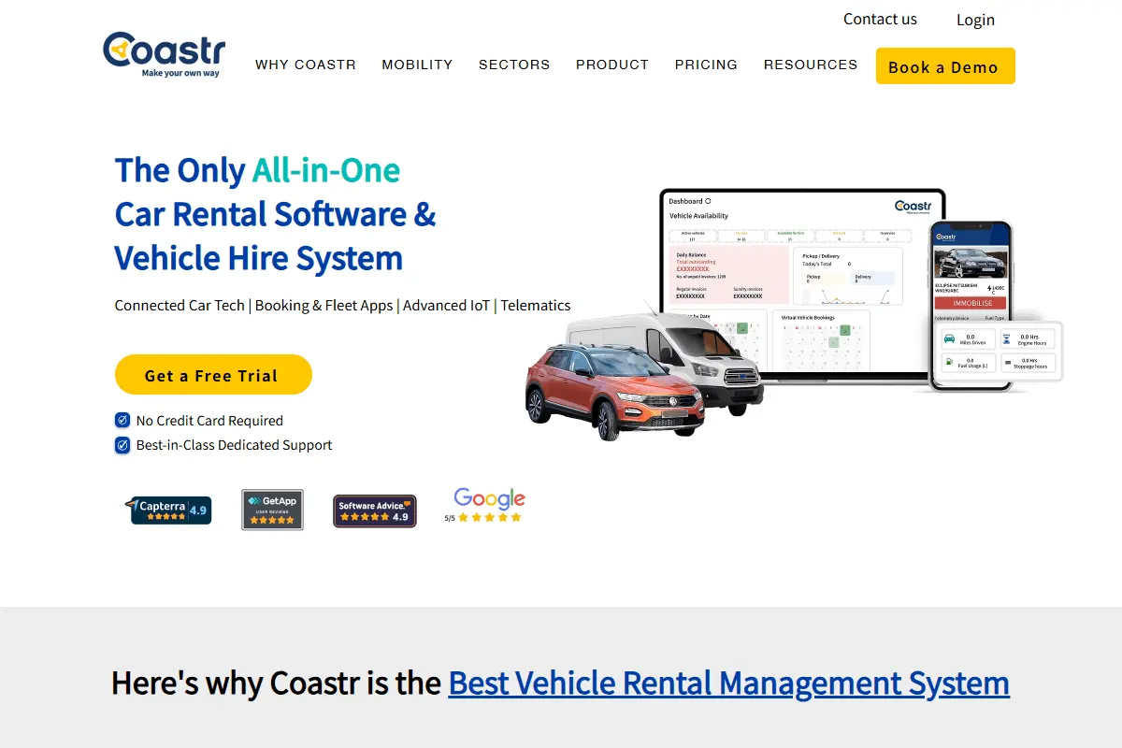
Task: Open the PRODUCT menu item
Action: click(x=612, y=65)
